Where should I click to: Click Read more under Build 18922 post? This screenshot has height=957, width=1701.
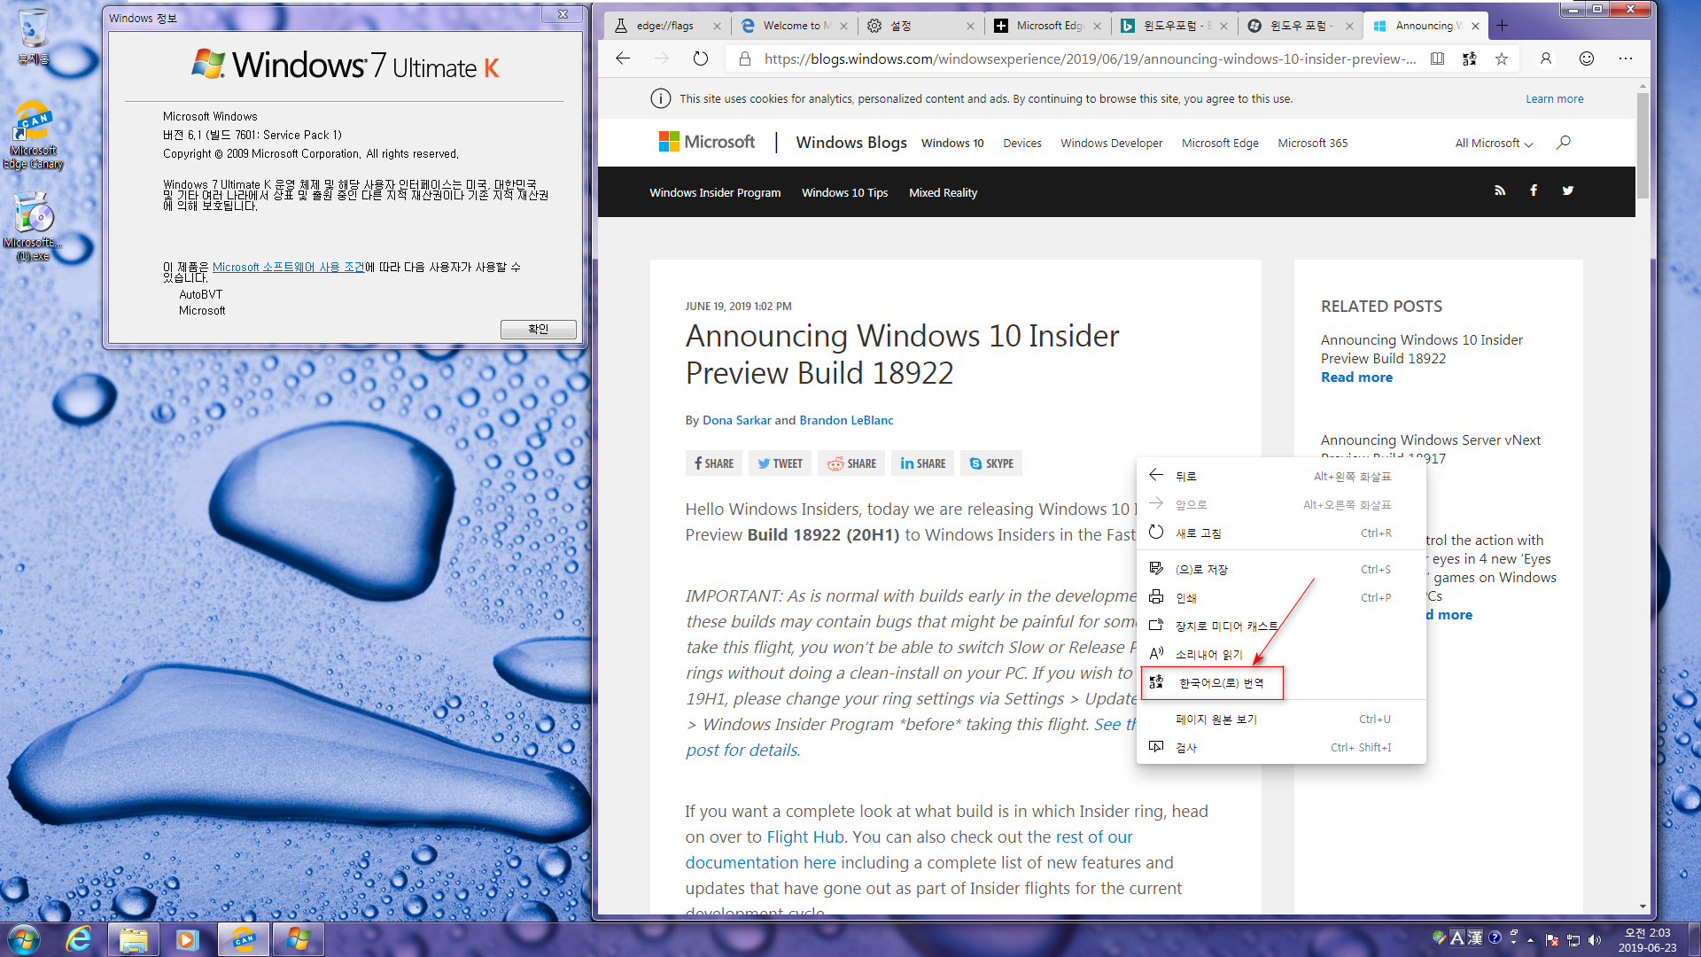(x=1356, y=377)
